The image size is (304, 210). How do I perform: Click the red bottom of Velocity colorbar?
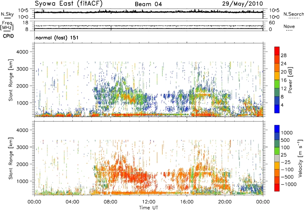pyautogui.click(x=277, y=188)
